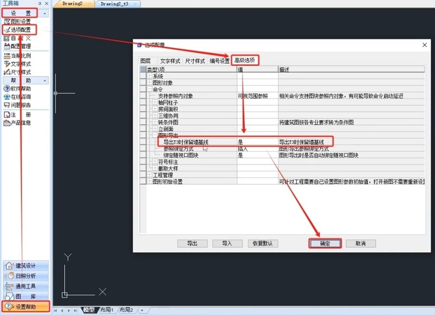Collapse the 设置 section header
This screenshot has width=435, height=315.
[19, 12]
